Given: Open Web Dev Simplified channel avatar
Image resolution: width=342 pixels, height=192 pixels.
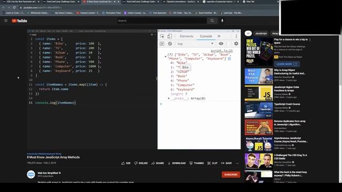Looking at the screenshot, I should (31, 174).
